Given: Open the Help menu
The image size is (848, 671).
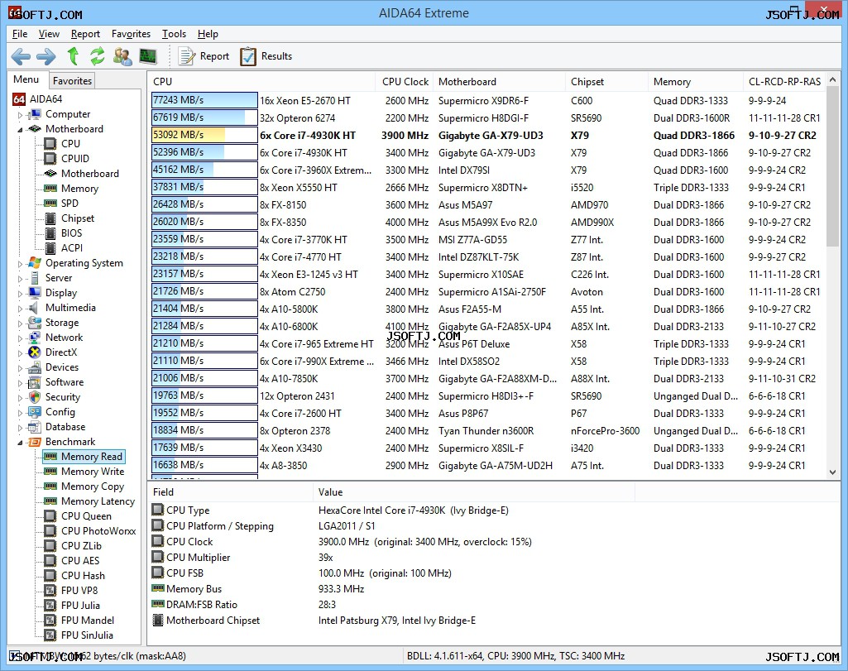Looking at the screenshot, I should click(208, 34).
